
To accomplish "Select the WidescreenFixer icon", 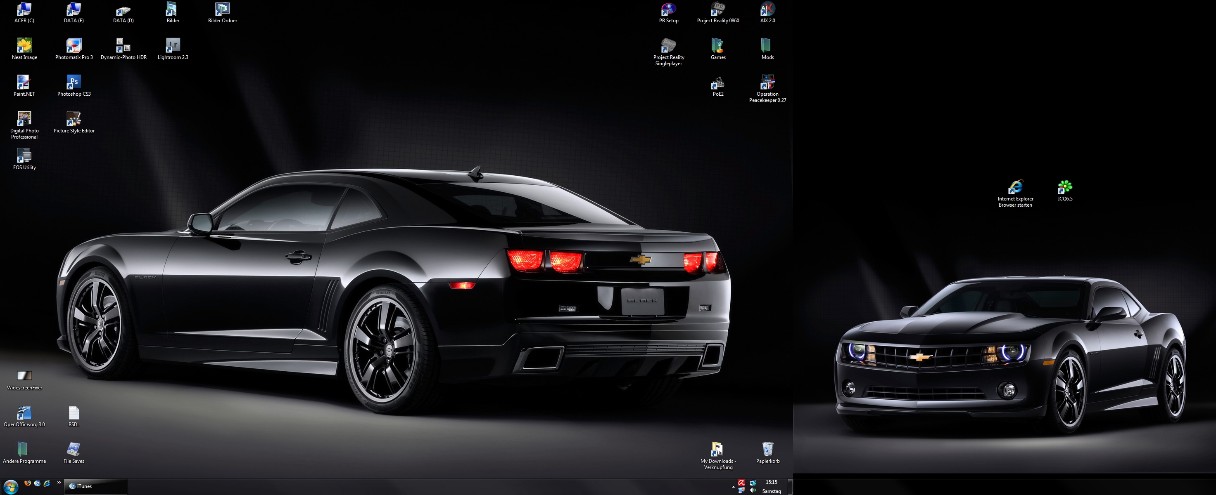I will pos(24,380).
